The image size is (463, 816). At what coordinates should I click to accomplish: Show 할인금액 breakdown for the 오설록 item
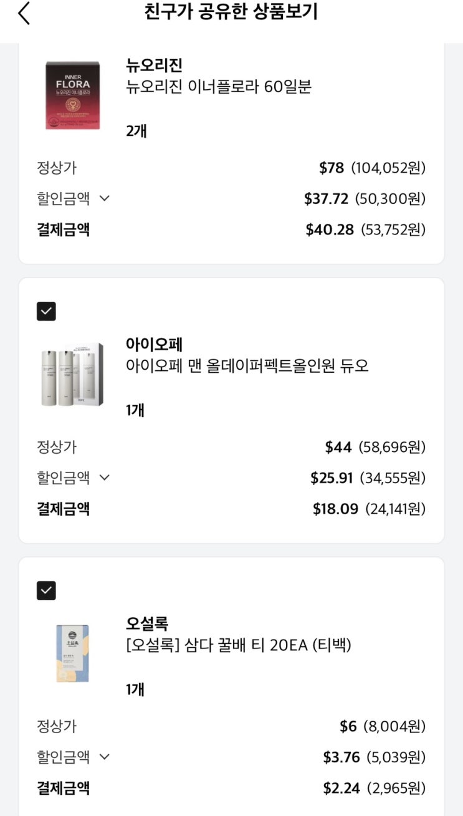(x=105, y=757)
